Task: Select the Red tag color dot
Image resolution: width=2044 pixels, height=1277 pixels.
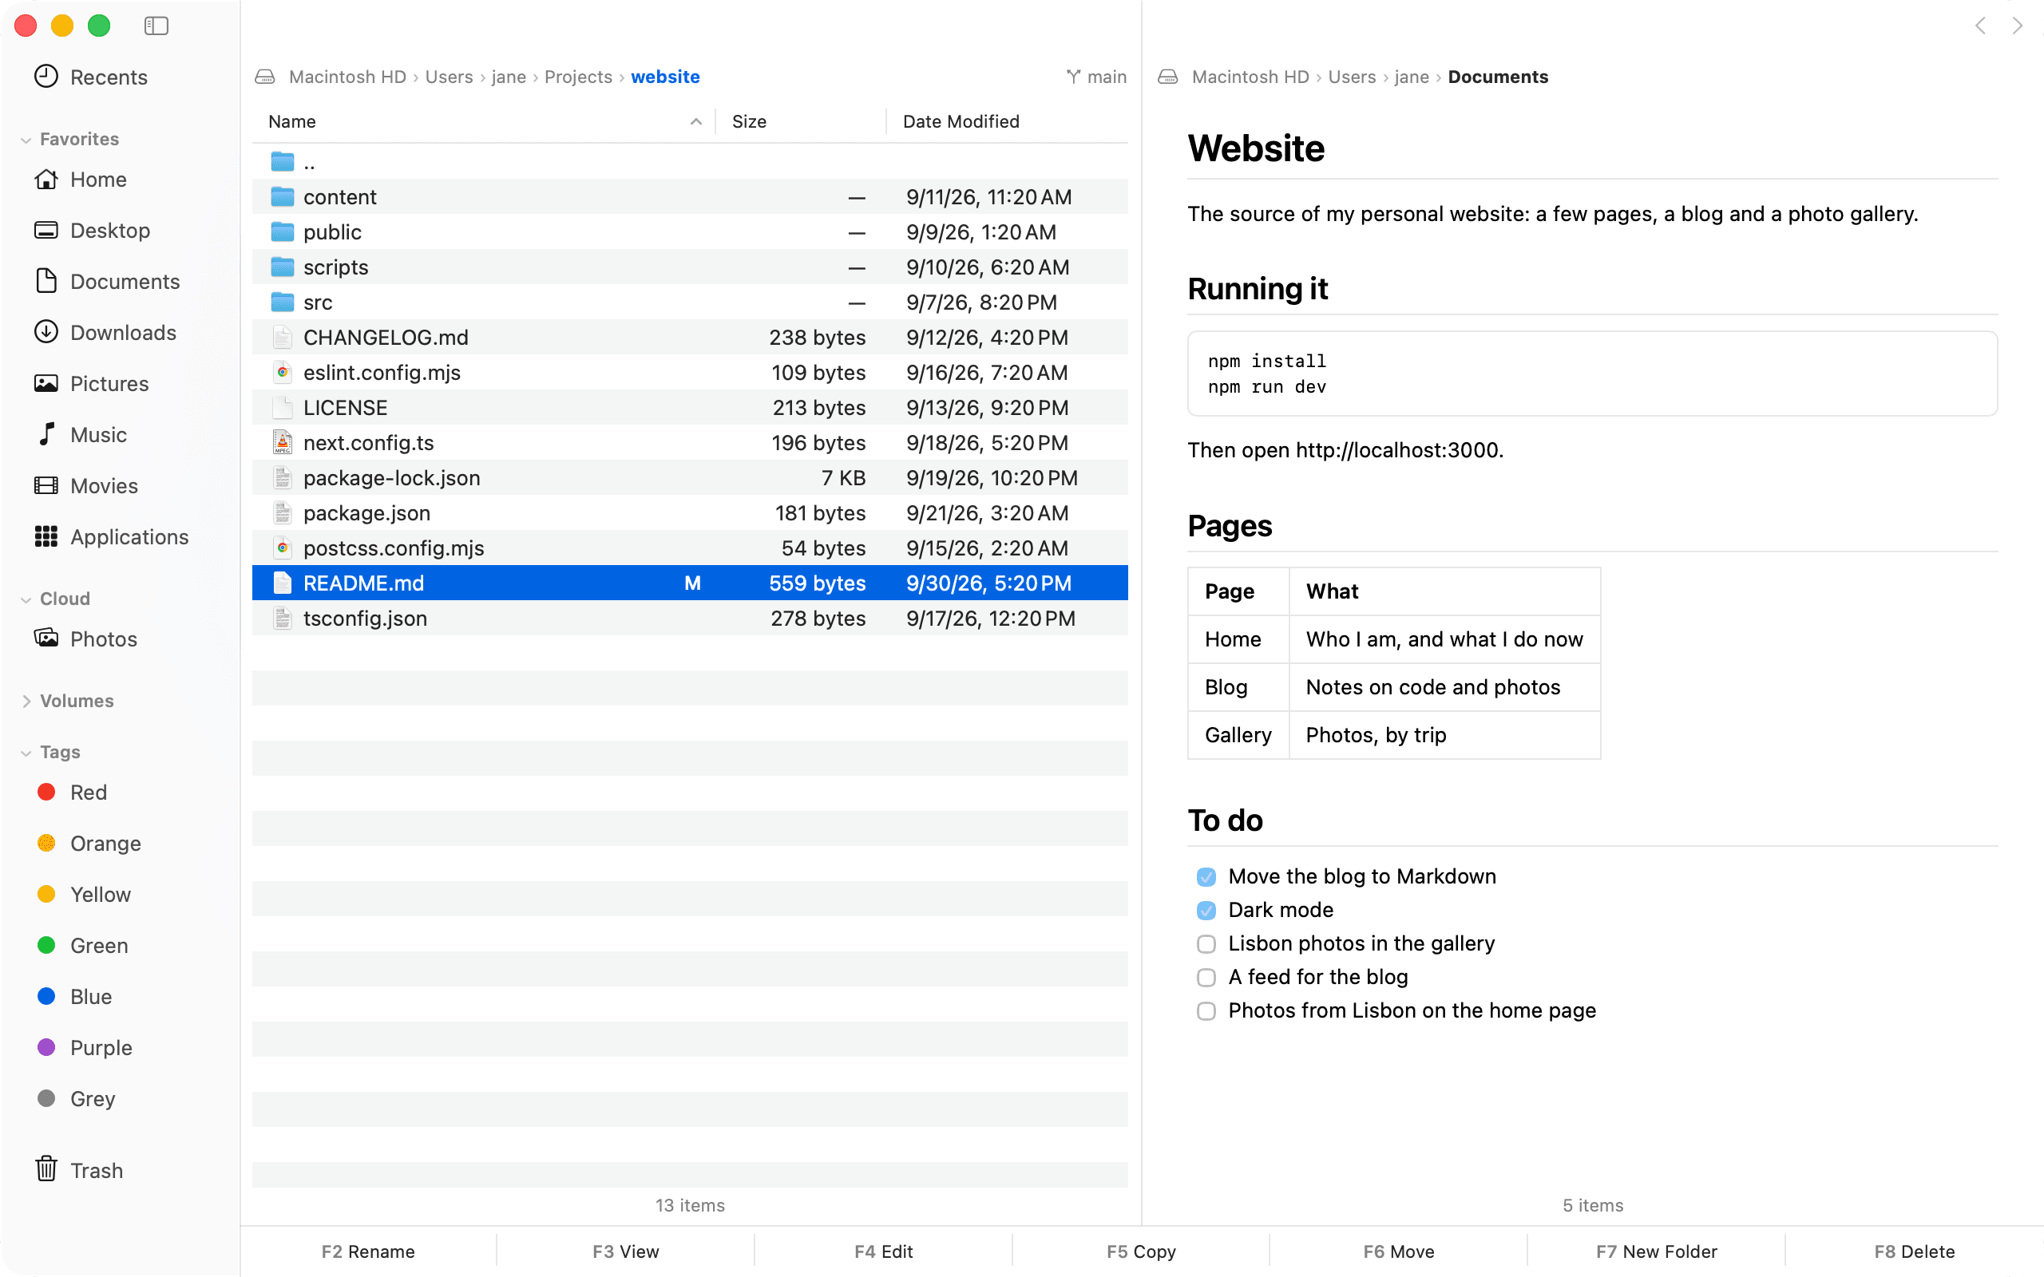Action: [46, 792]
